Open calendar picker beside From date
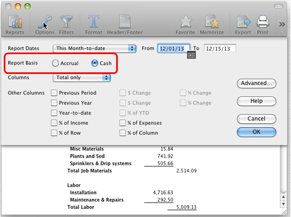Screen dimensions: 291x217 click(191, 55)
